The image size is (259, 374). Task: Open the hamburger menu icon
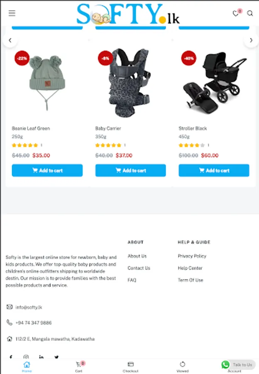pos(12,13)
